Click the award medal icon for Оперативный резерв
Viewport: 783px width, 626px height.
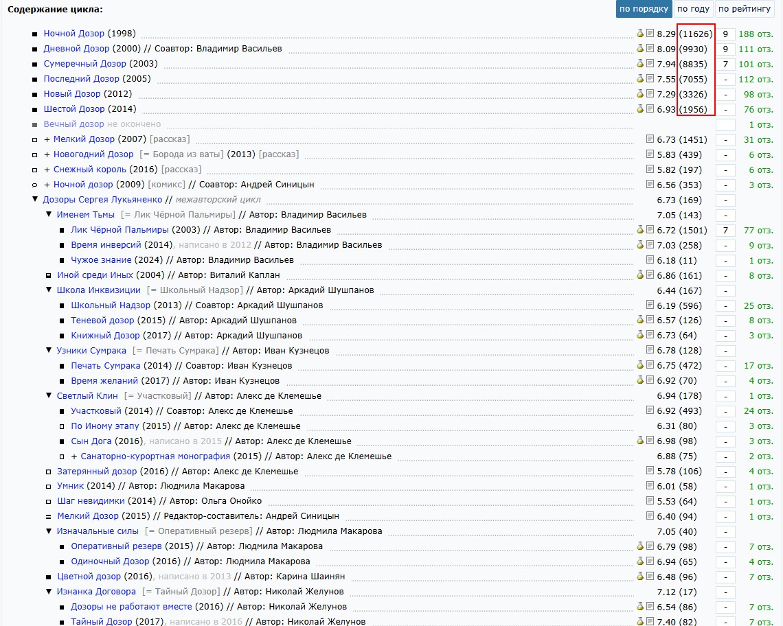click(x=640, y=546)
